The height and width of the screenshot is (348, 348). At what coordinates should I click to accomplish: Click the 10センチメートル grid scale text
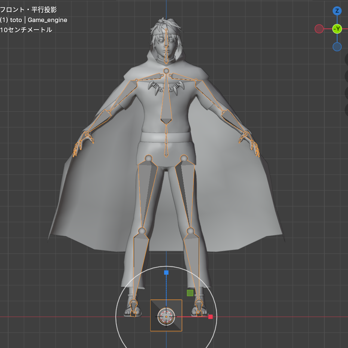pyautogui.click(x=26, y=30)
